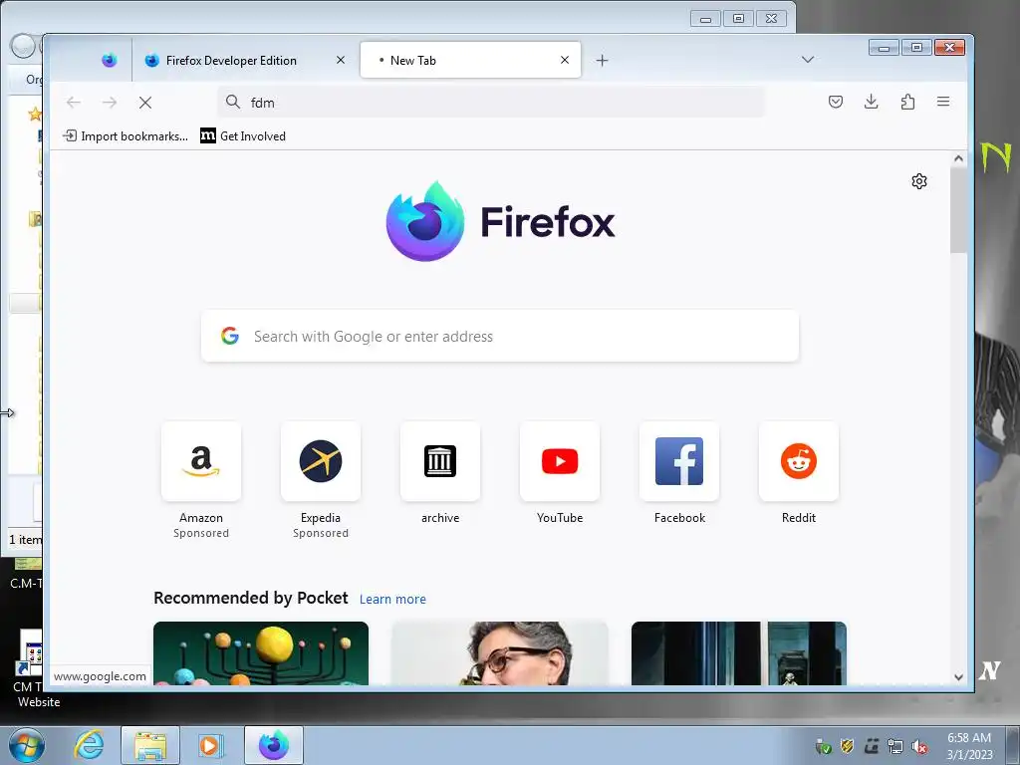Image resolution: width=1020 pixels, height=765 pixels.
Task: Switch to the pinned Firefox tab
Action: coord(110,61)
